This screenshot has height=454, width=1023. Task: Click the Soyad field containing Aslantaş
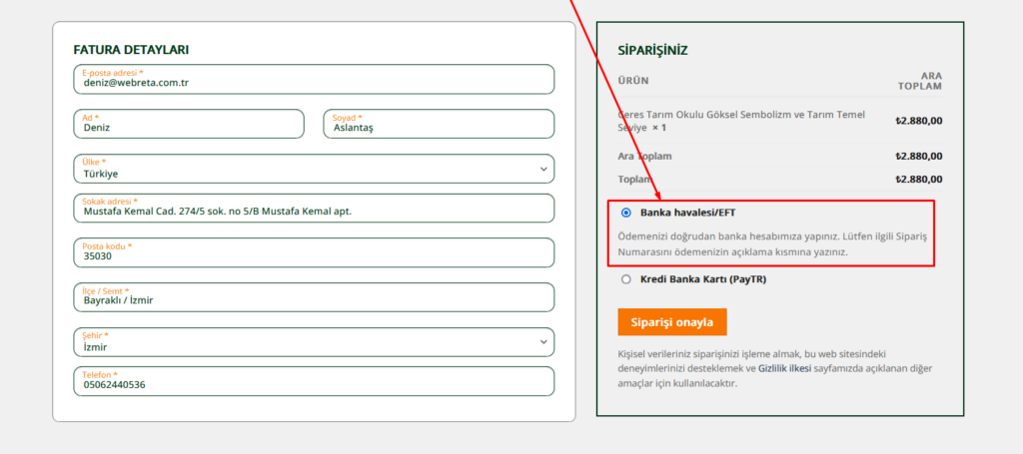[438, 125]
